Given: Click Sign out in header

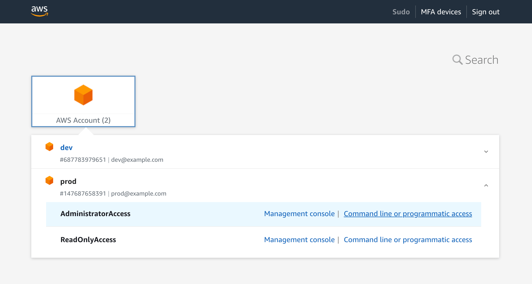Looking at the screenshot, I should (486, 12).
